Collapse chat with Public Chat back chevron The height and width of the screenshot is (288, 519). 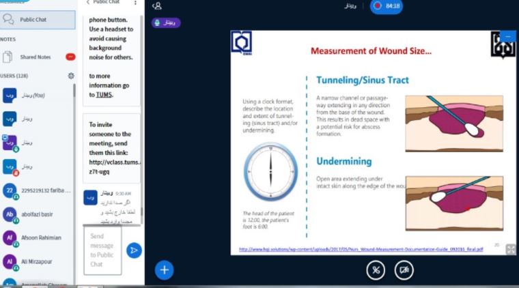pos(87,3)
